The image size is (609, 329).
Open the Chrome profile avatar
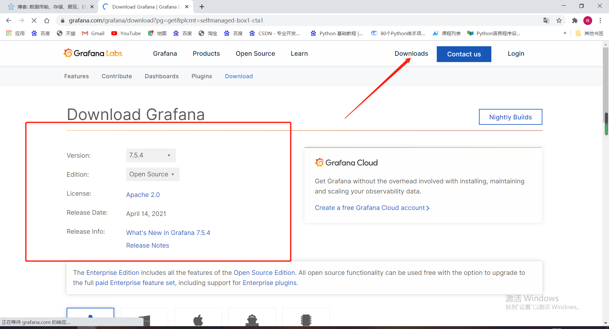click(x=588, y=21)
